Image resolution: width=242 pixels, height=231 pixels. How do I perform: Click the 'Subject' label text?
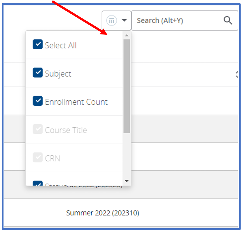tap(58, 74)
